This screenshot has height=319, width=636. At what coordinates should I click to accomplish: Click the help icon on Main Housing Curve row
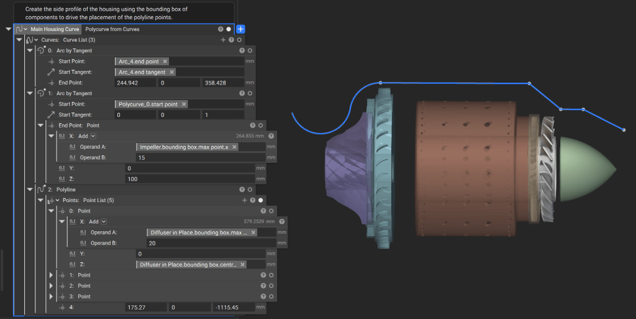pos(220,29)
